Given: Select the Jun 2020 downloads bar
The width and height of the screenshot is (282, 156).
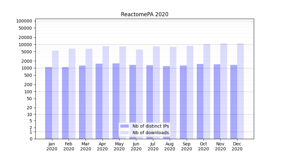Looking at the screenshot, I should point(139,94).
